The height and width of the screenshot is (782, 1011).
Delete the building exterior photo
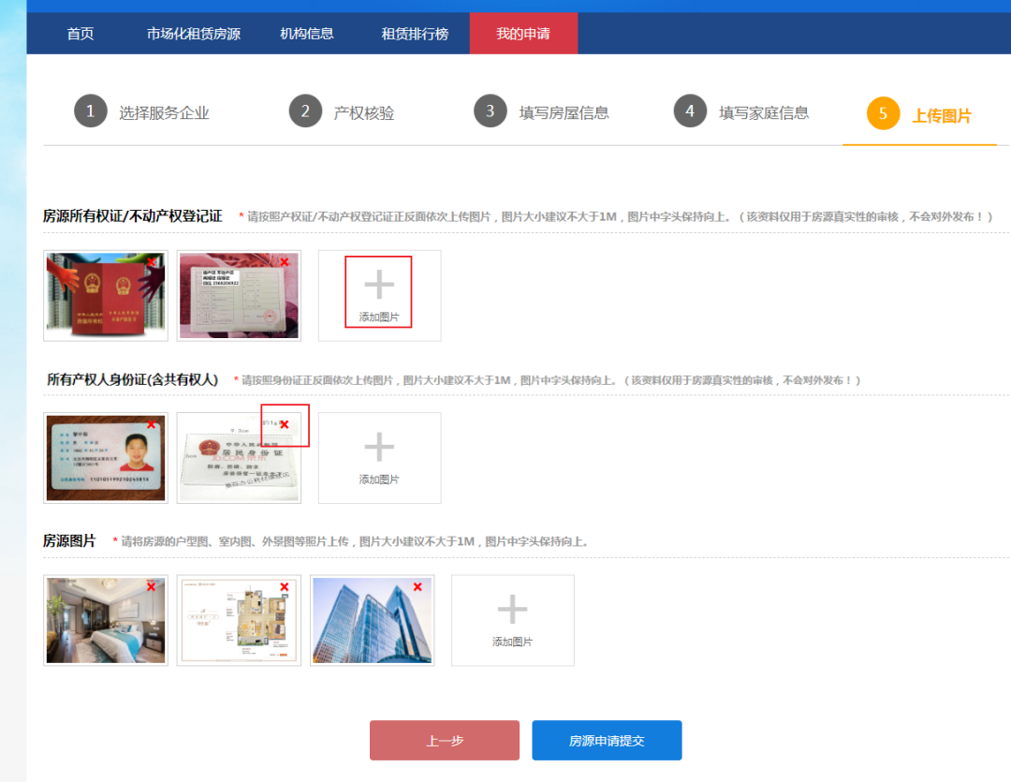coord(418,587)
